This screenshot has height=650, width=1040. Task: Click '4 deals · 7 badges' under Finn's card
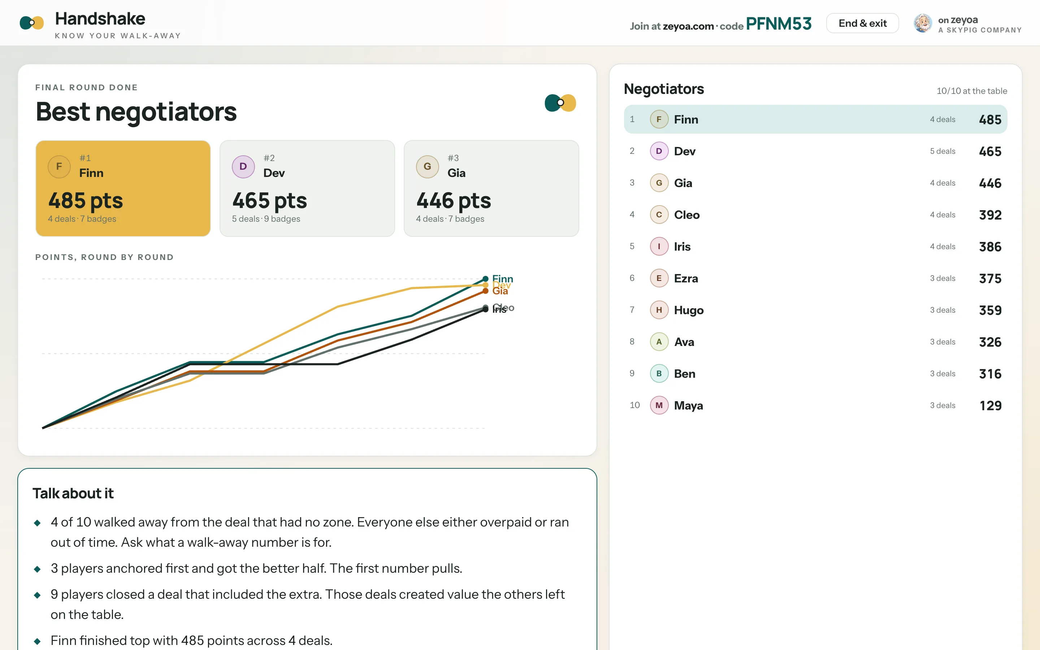pos(82,219)
